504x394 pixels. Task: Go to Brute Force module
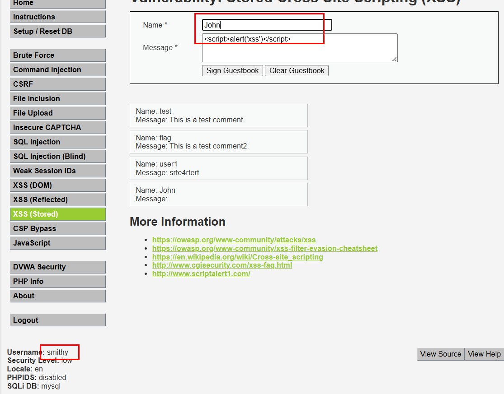click(58, 55)
